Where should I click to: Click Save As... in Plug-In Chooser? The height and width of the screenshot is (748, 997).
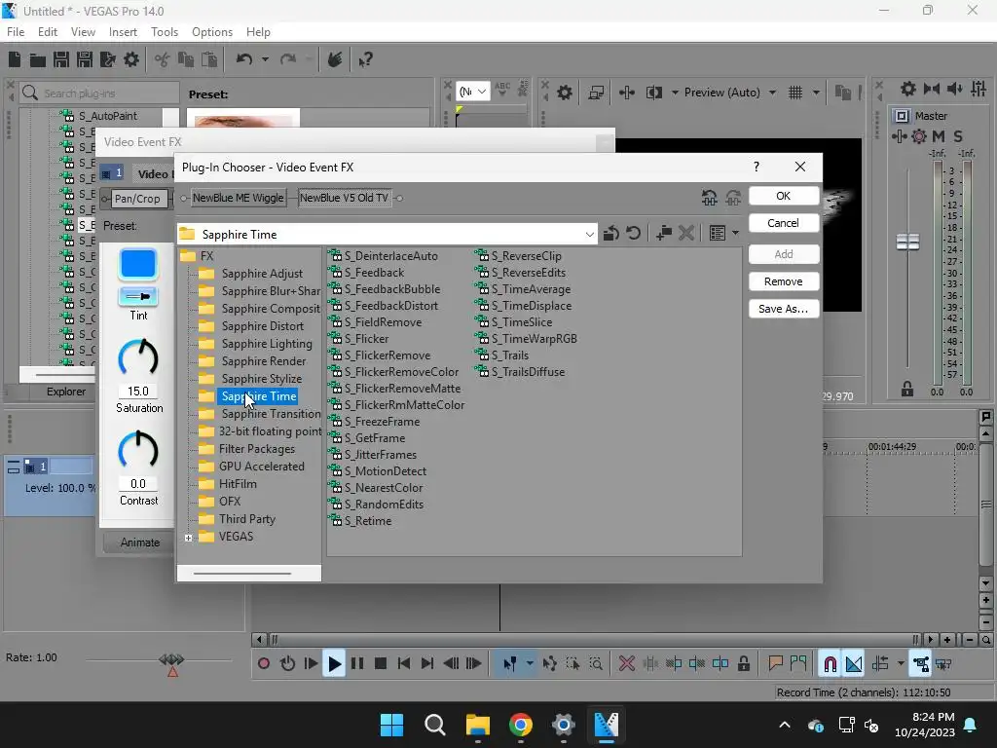(x=784, y=309)
